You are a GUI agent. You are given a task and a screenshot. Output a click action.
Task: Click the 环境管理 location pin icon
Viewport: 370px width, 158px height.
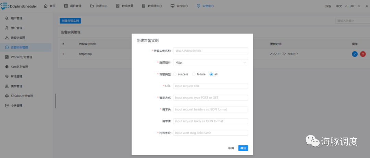7,77
